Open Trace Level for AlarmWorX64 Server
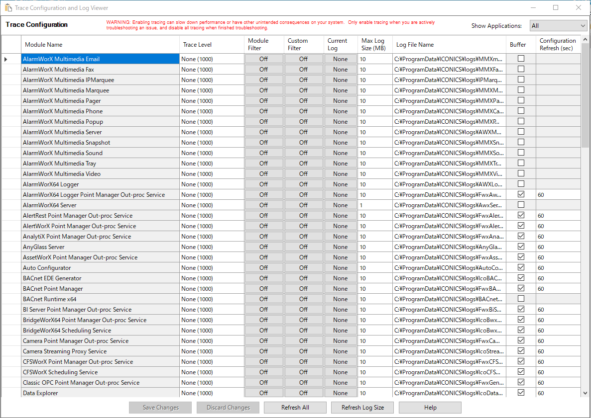This screenshot has width=591, height=418. tap(212, 205)
